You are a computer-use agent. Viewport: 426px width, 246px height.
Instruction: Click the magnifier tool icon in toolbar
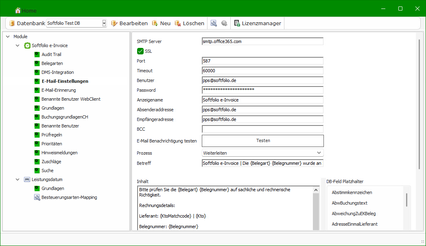(x=214, y=23)
